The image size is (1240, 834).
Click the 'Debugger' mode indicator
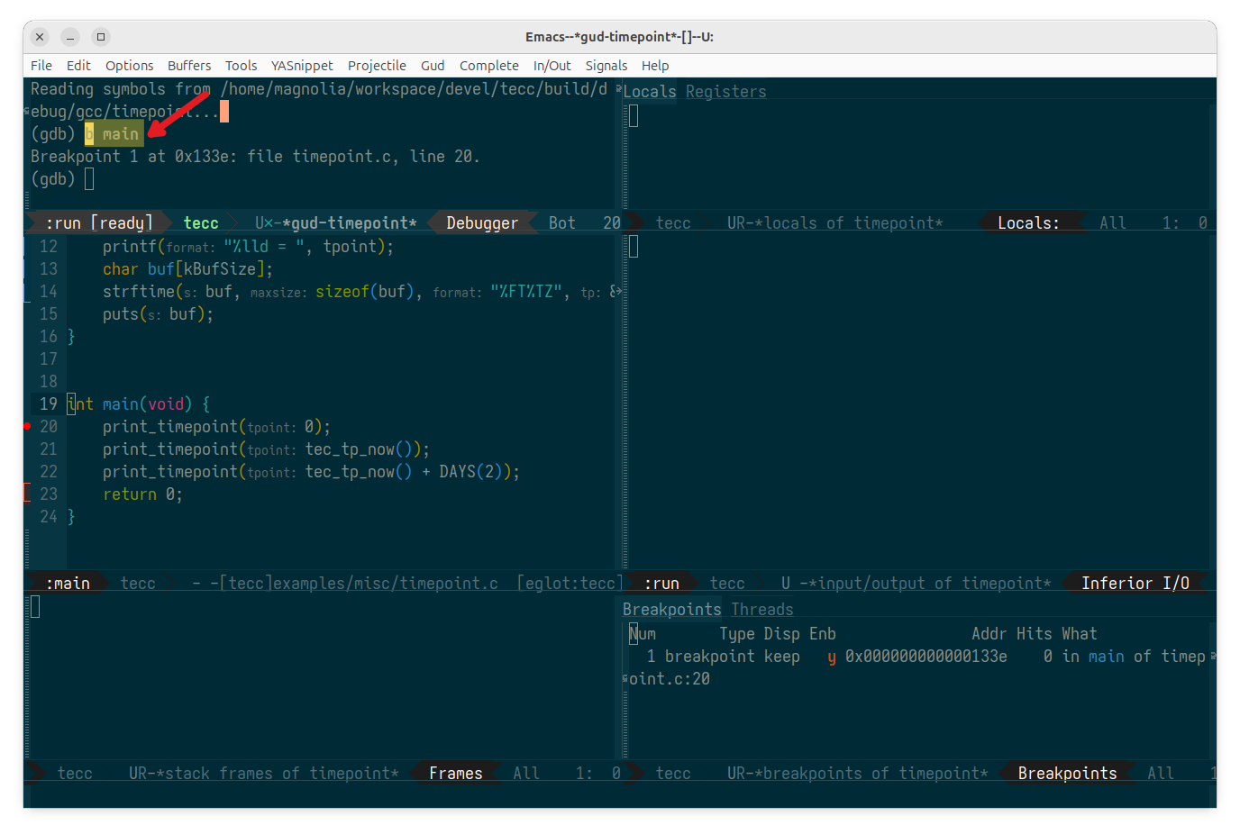coord(482,223)
